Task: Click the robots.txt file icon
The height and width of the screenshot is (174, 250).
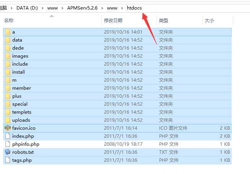Action: pos(8,152)
